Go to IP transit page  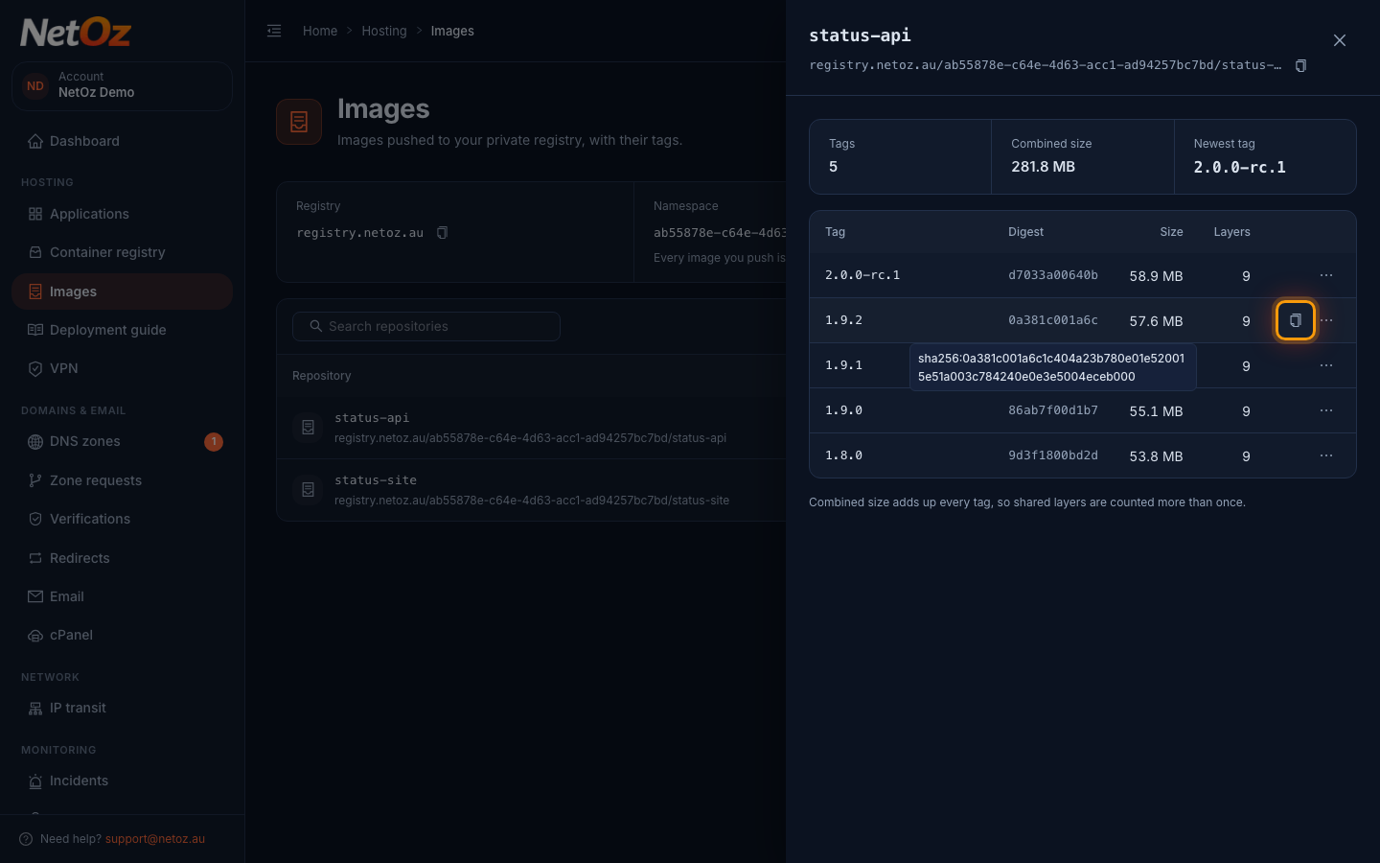click(x=122, y=708)
